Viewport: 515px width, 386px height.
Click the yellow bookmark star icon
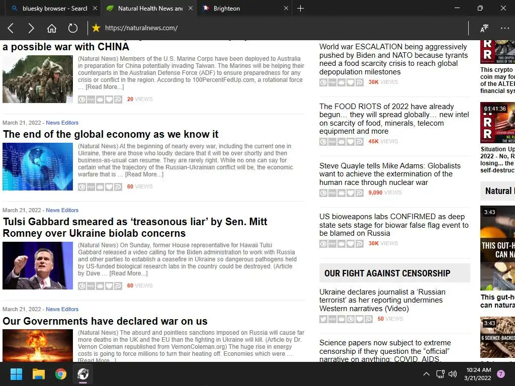click(x=96, y=28)
